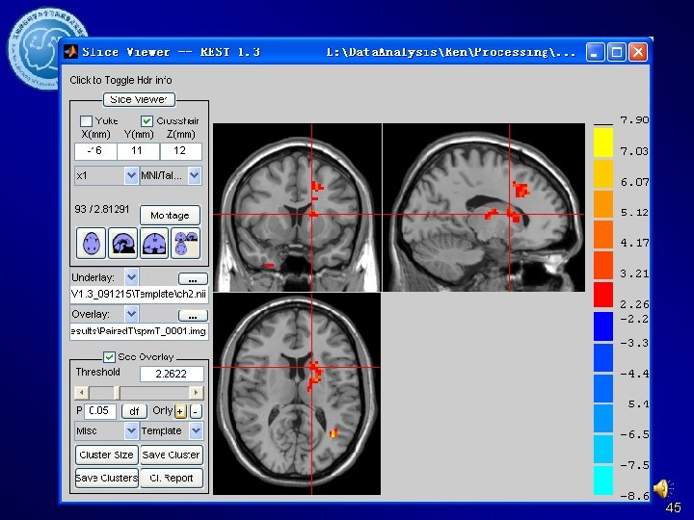Click 'Click to Toggle Hdr info' text

(120, 80)
